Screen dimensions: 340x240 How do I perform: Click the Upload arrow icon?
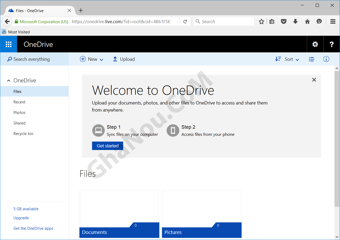pyautogui.click(x=115, y=59)
